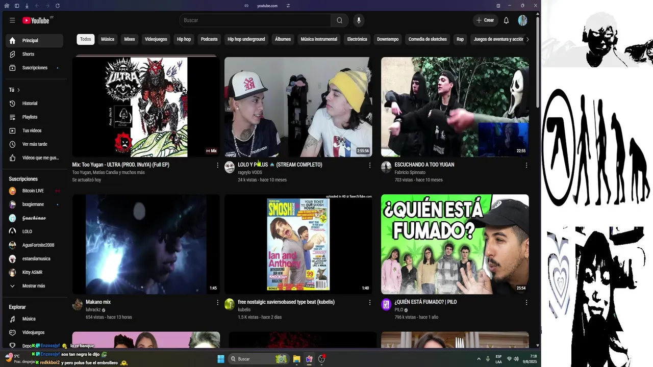
Task: Open File Explorer from taskbar
Action: pos(296,359)
